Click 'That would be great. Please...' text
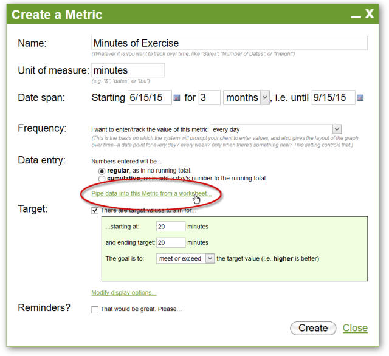 (x=141, y=309)
